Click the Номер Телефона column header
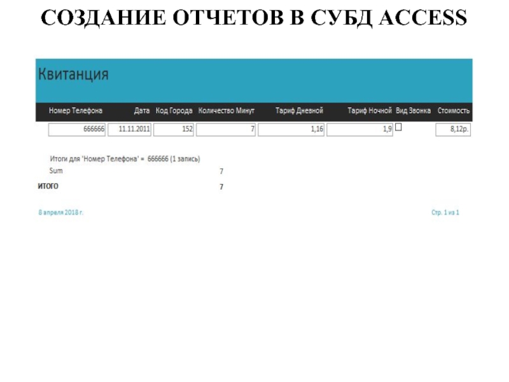This screenshot has width=509, height=382. 76,111
